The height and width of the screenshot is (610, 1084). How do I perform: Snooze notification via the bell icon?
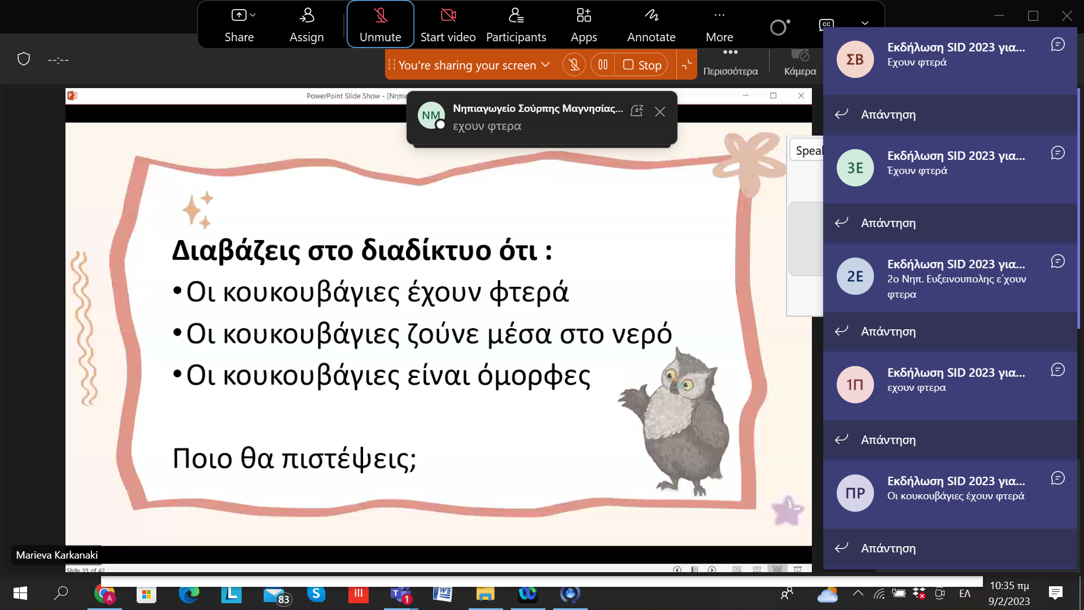tap(636, 111)
